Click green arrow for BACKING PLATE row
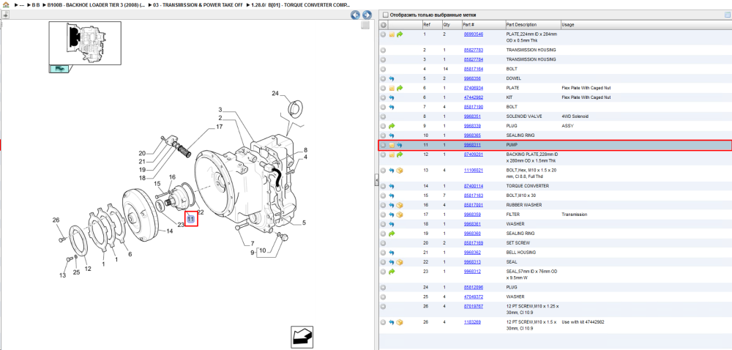This screenshot has width=732, height=350. pyautogui.click(x=400, y=154)
